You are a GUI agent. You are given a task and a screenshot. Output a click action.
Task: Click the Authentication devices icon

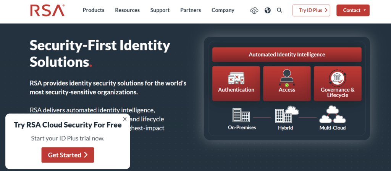click(236, 78)
